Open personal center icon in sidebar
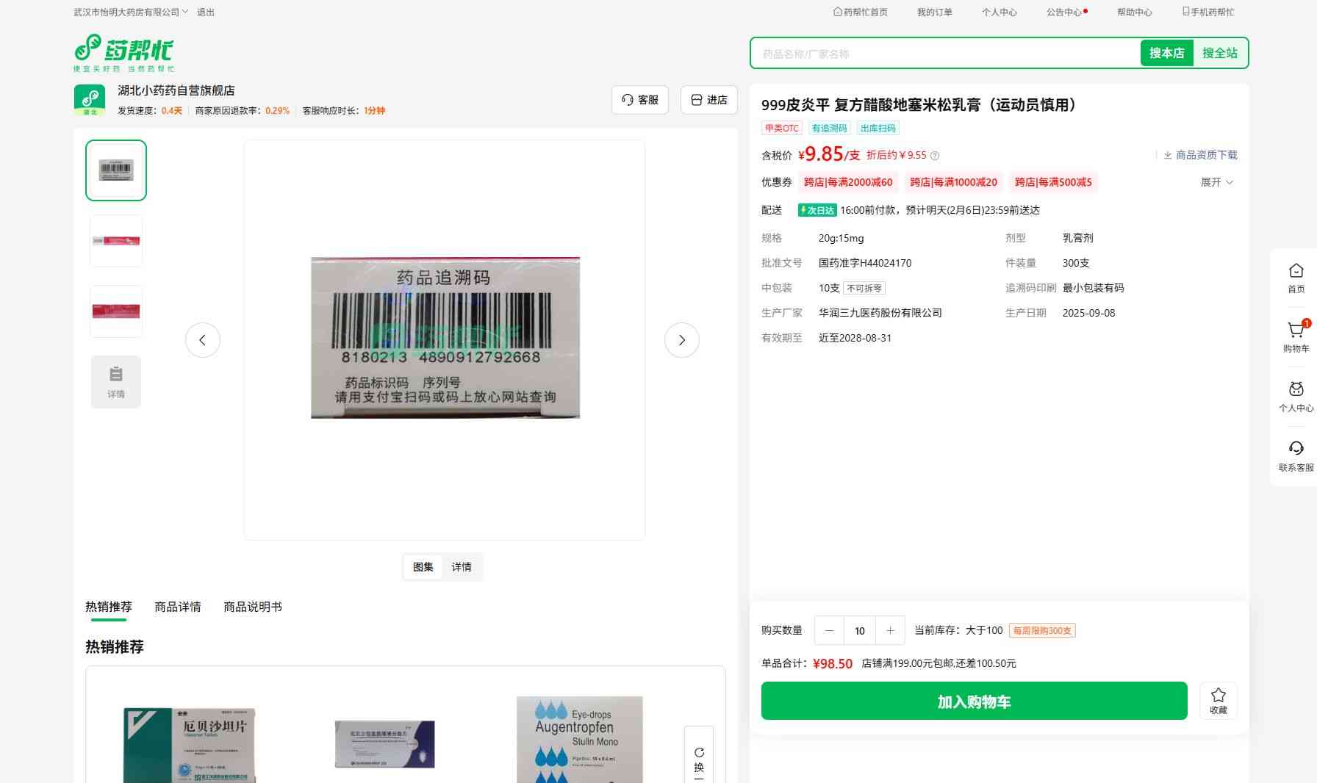This screenshot has height=783, width=1317. coord(1296,390)
